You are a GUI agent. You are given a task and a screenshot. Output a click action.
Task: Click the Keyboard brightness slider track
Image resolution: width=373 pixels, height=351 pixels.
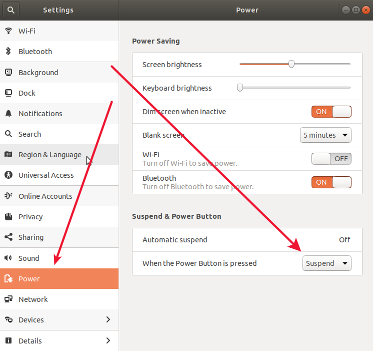click(x=295, y=88)
